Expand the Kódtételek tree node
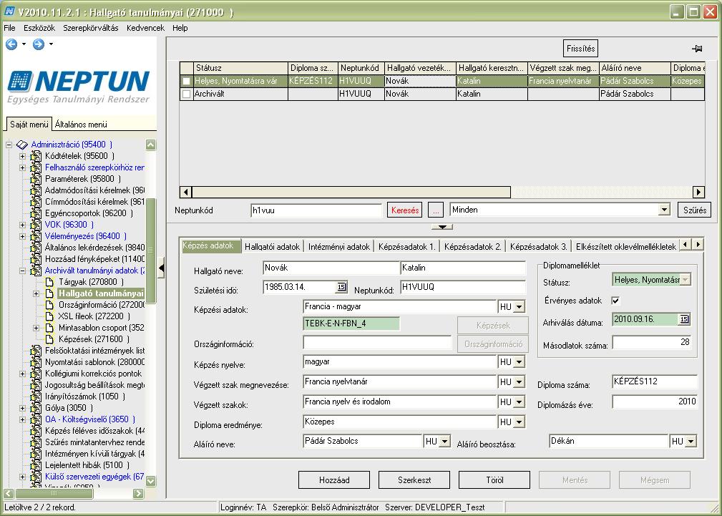Screen dimensions: 722x516 pos(23,156)
